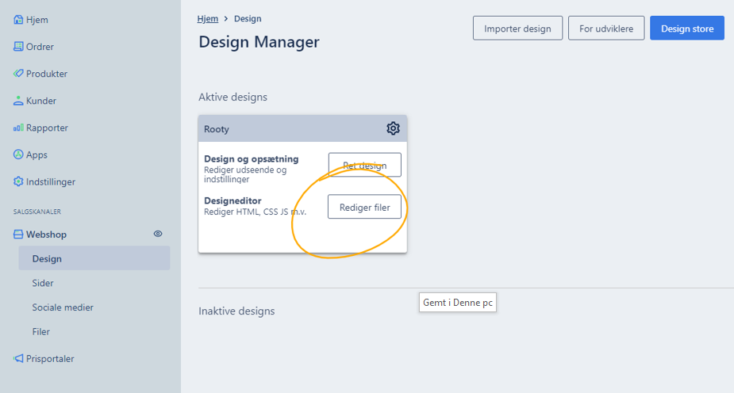The width and height of the screenshot is (734, 393).
Task: Open Filer submenu item
Action: click(40, 332)
